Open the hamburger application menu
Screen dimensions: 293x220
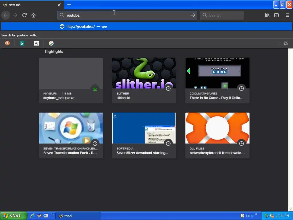287,15
